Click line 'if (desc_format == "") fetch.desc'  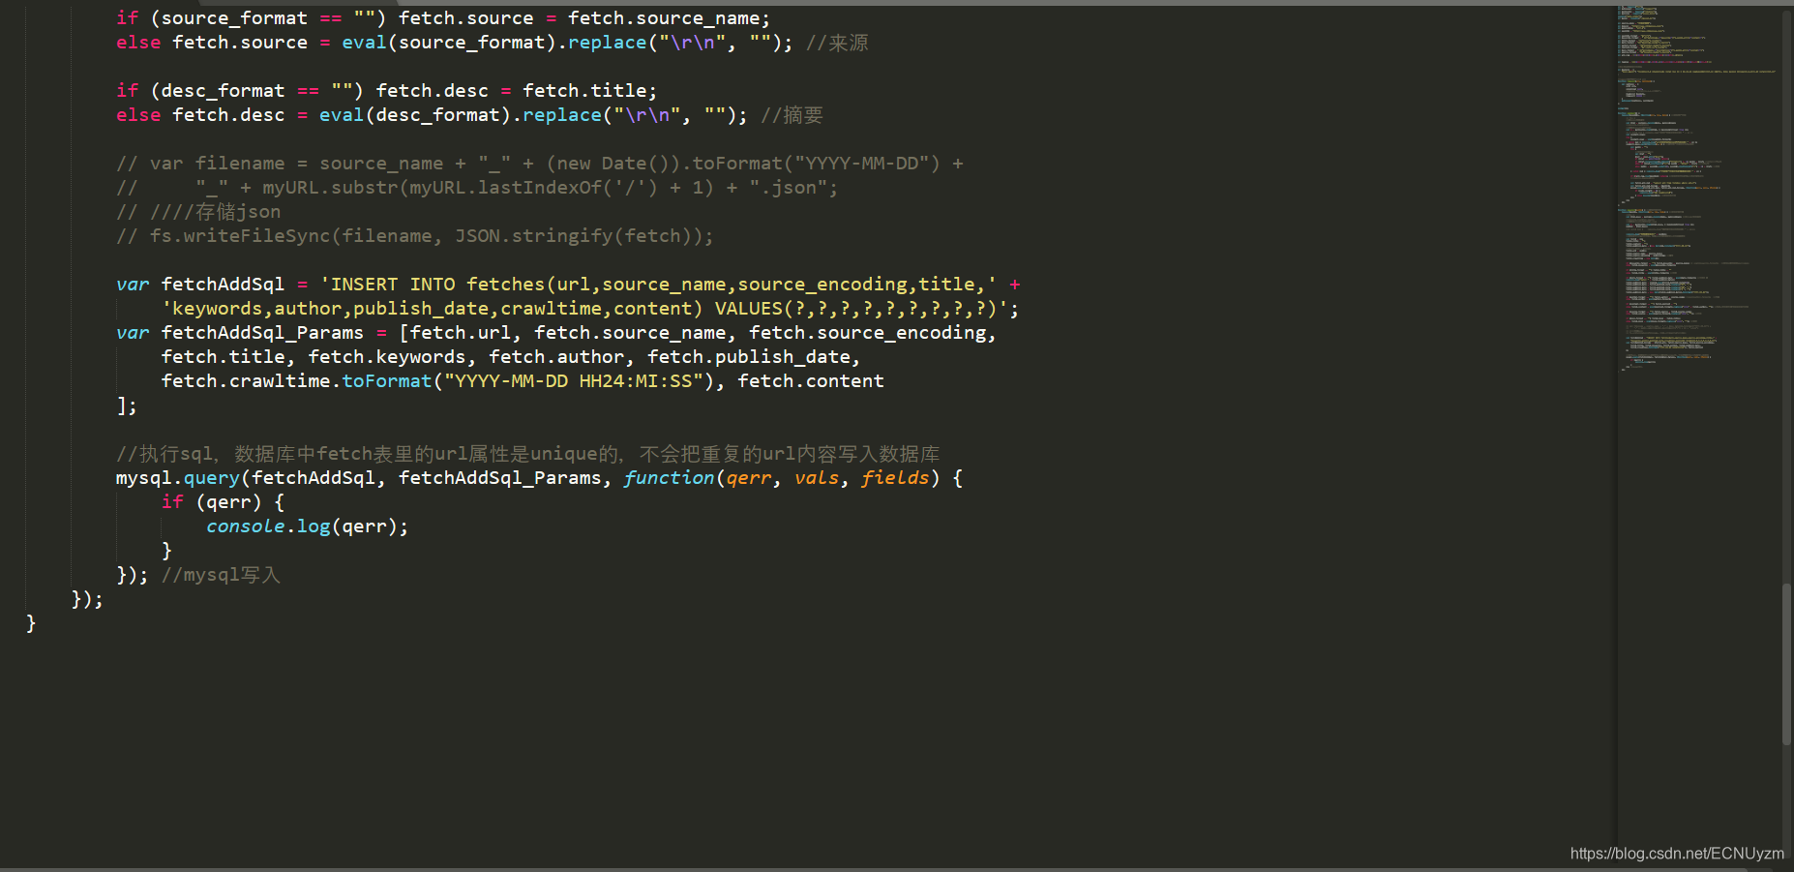387,91
